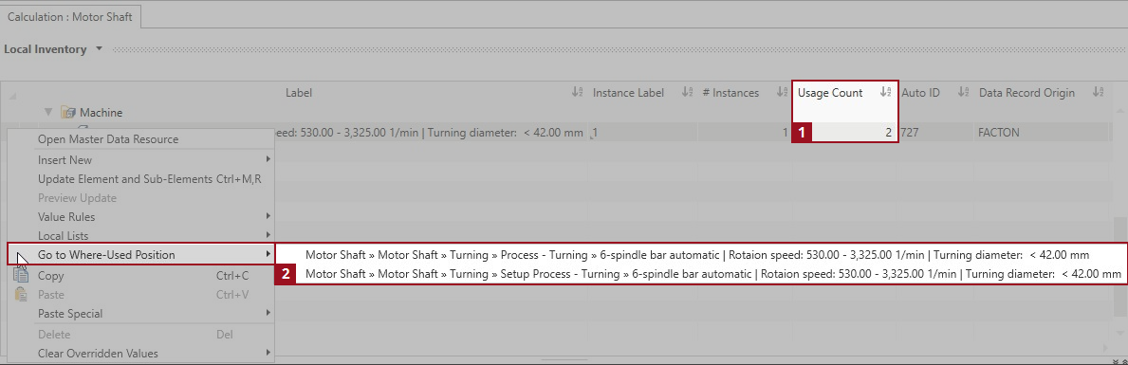Collapse the Machine tree node

(48, 112)
